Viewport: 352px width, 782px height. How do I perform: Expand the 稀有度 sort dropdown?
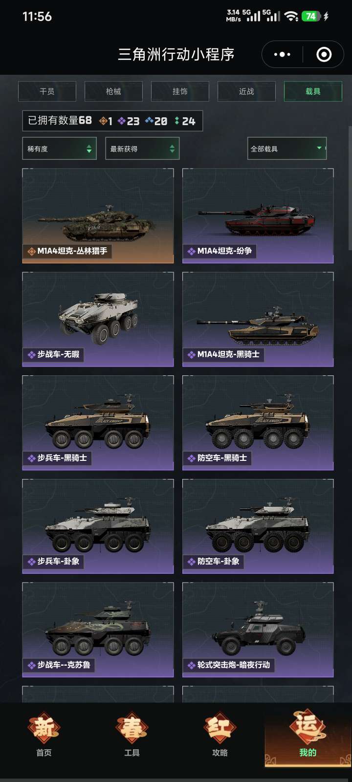click(59, 149)
